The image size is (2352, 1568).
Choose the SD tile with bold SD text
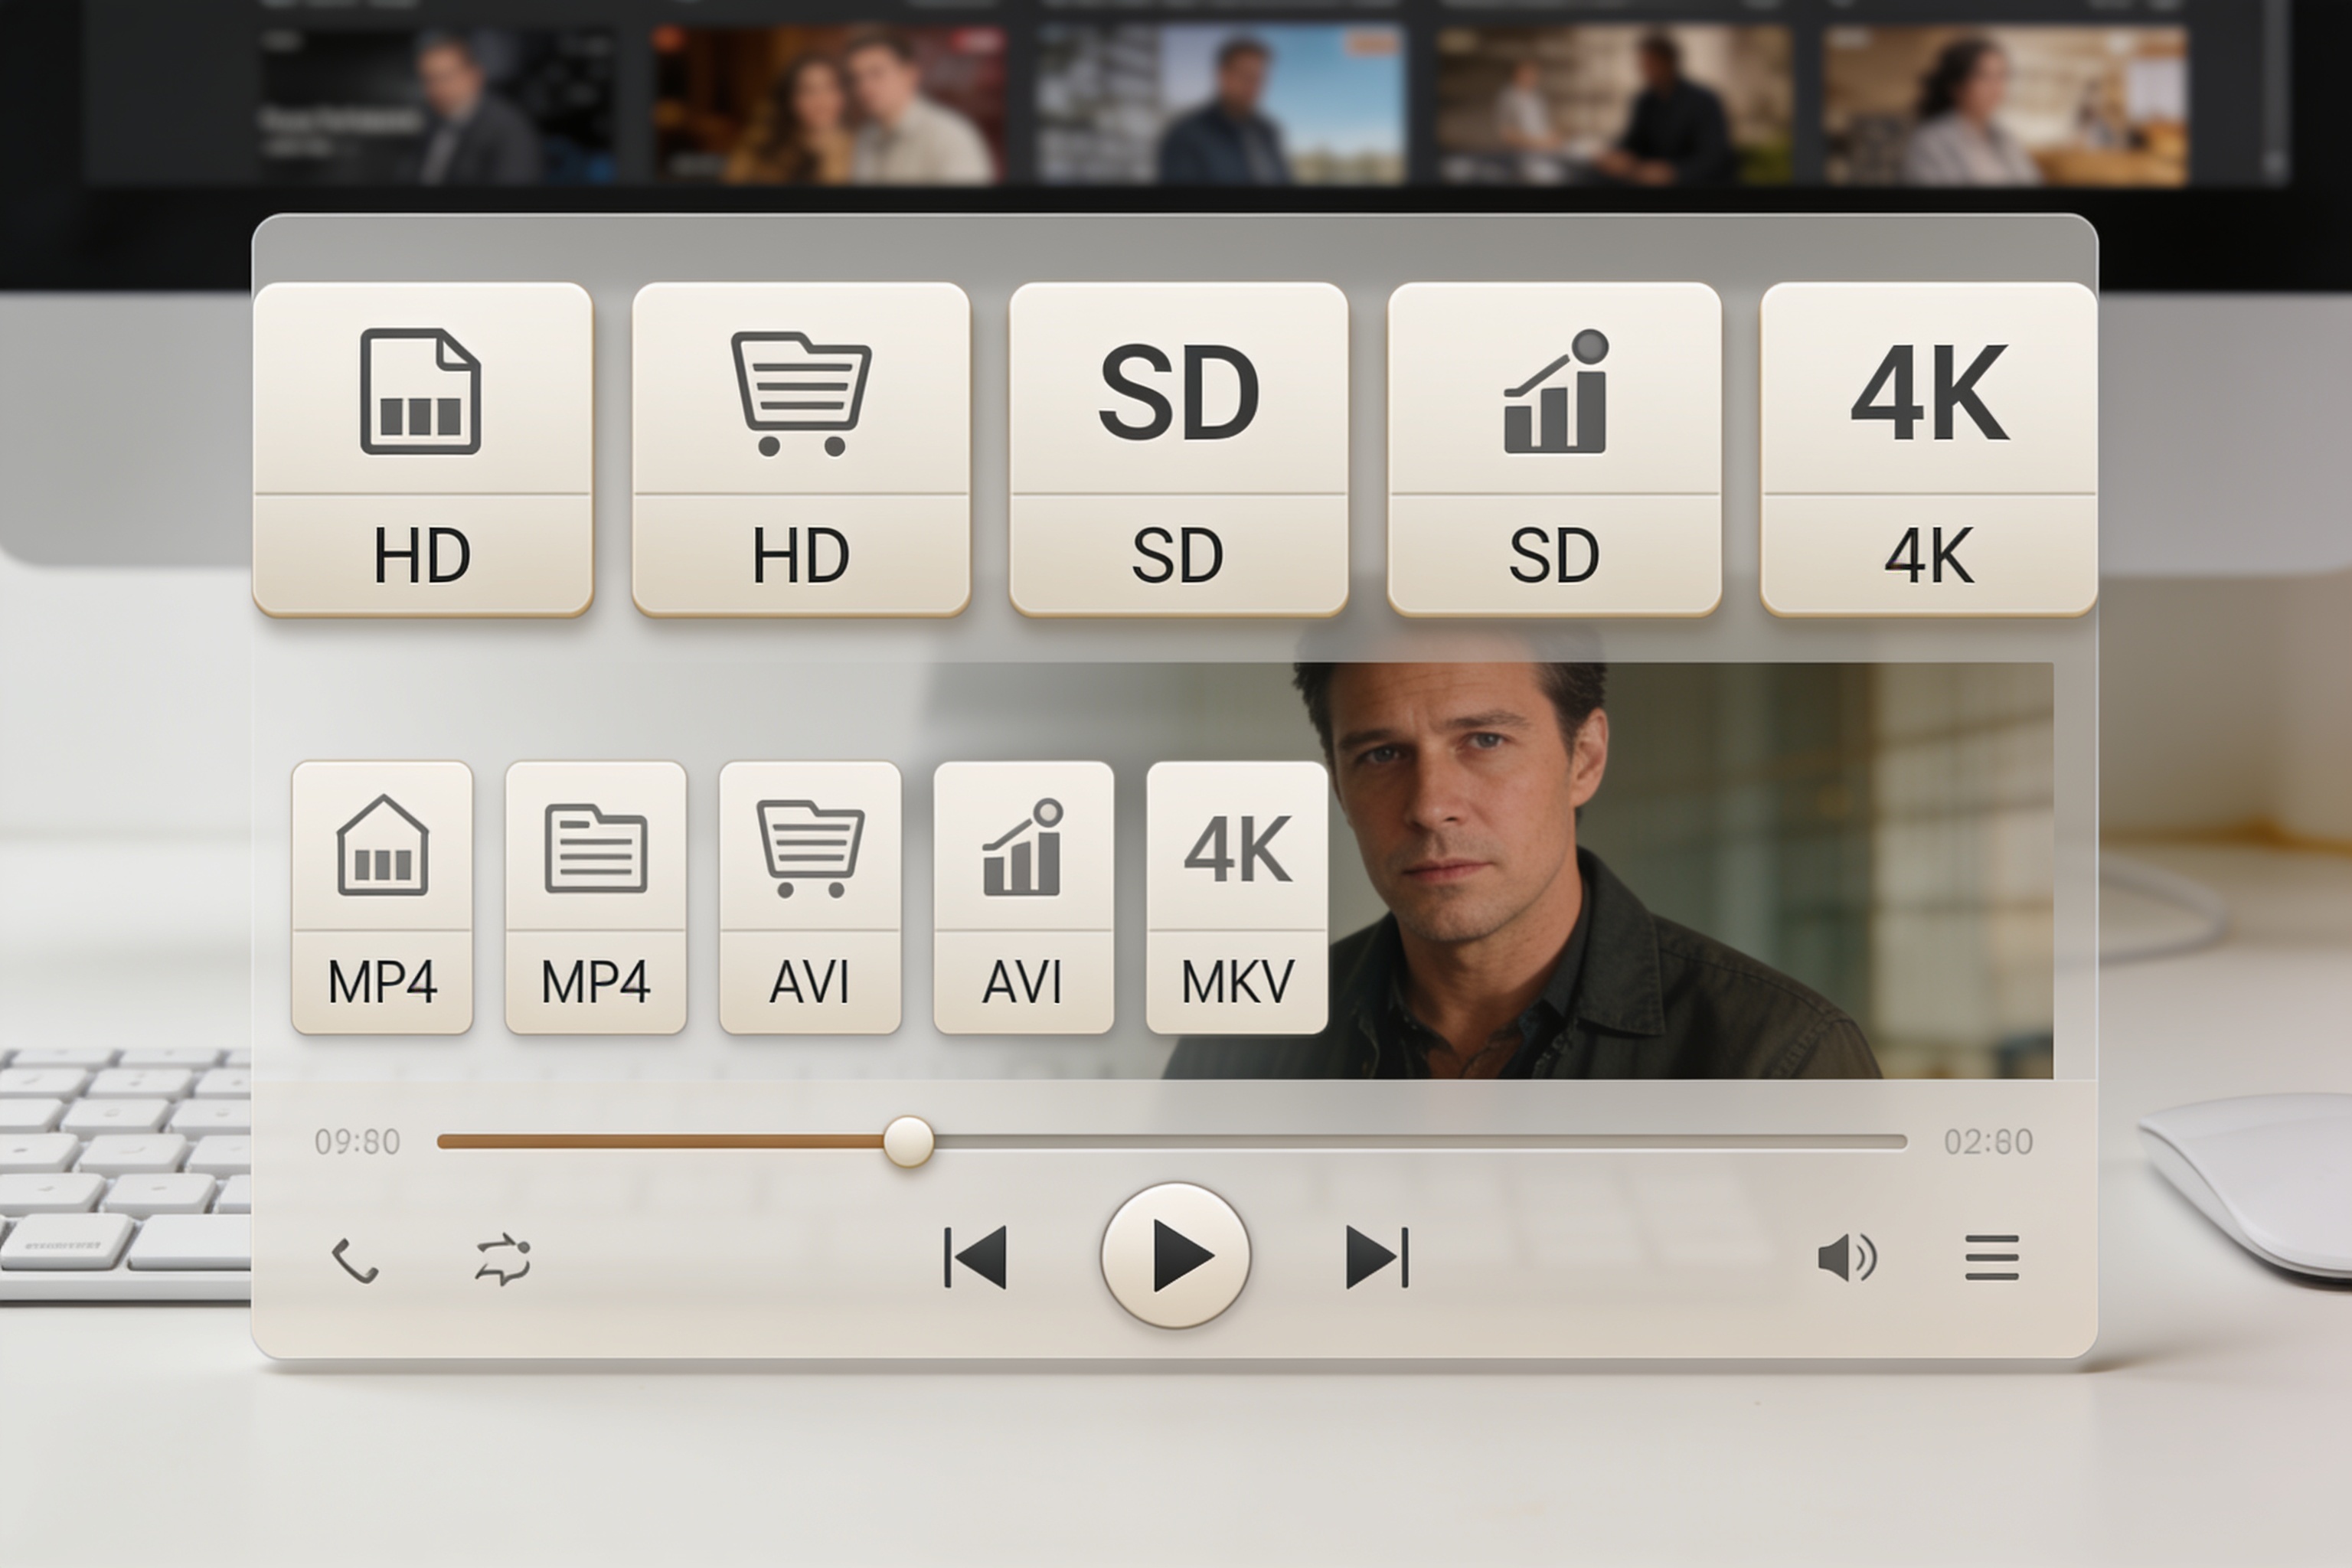point(1179,449)
